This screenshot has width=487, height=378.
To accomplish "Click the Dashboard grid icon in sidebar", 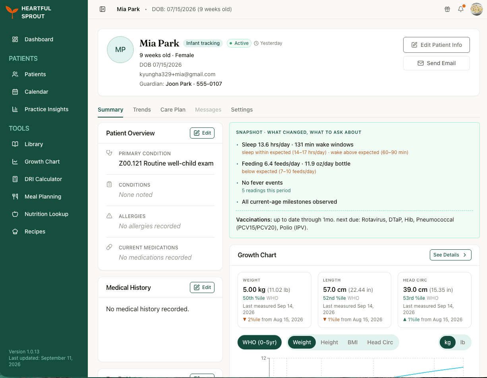I will pos(15,39).
